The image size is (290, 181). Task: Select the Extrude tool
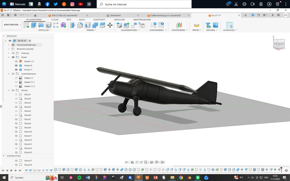(34, 25)
